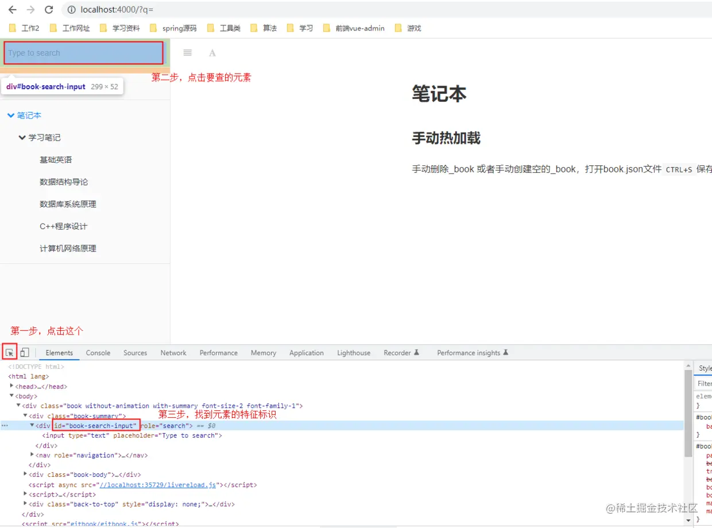Click the Type to search field
This screenshot has height=528, width=712.
pos(84,53)
